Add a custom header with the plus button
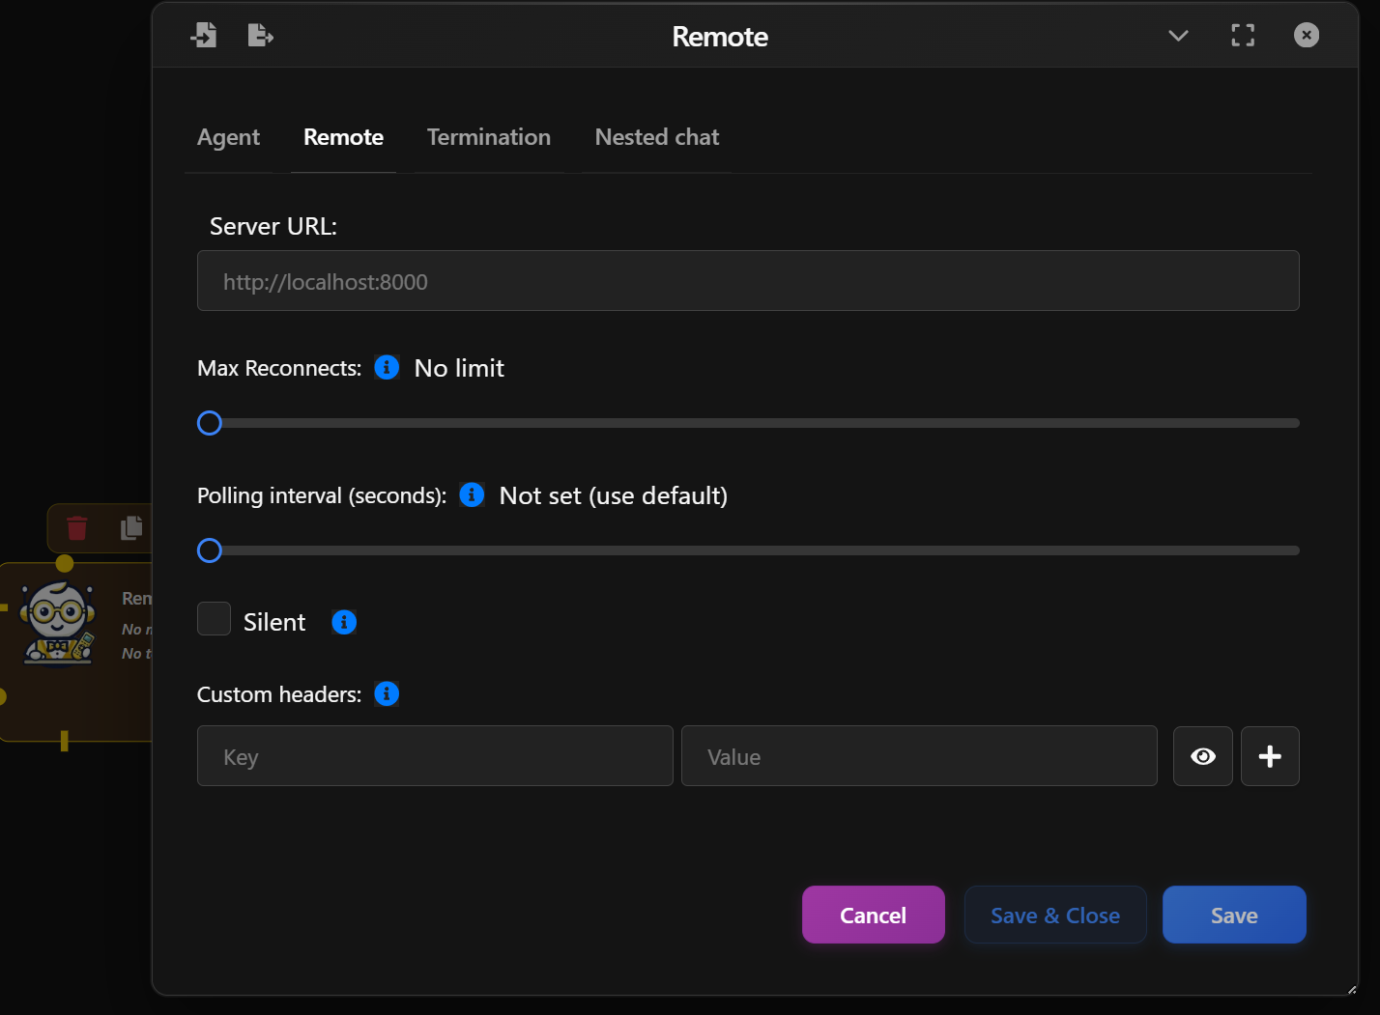The height and width of the screenshot is (1015, 1380). [1270, 756]
